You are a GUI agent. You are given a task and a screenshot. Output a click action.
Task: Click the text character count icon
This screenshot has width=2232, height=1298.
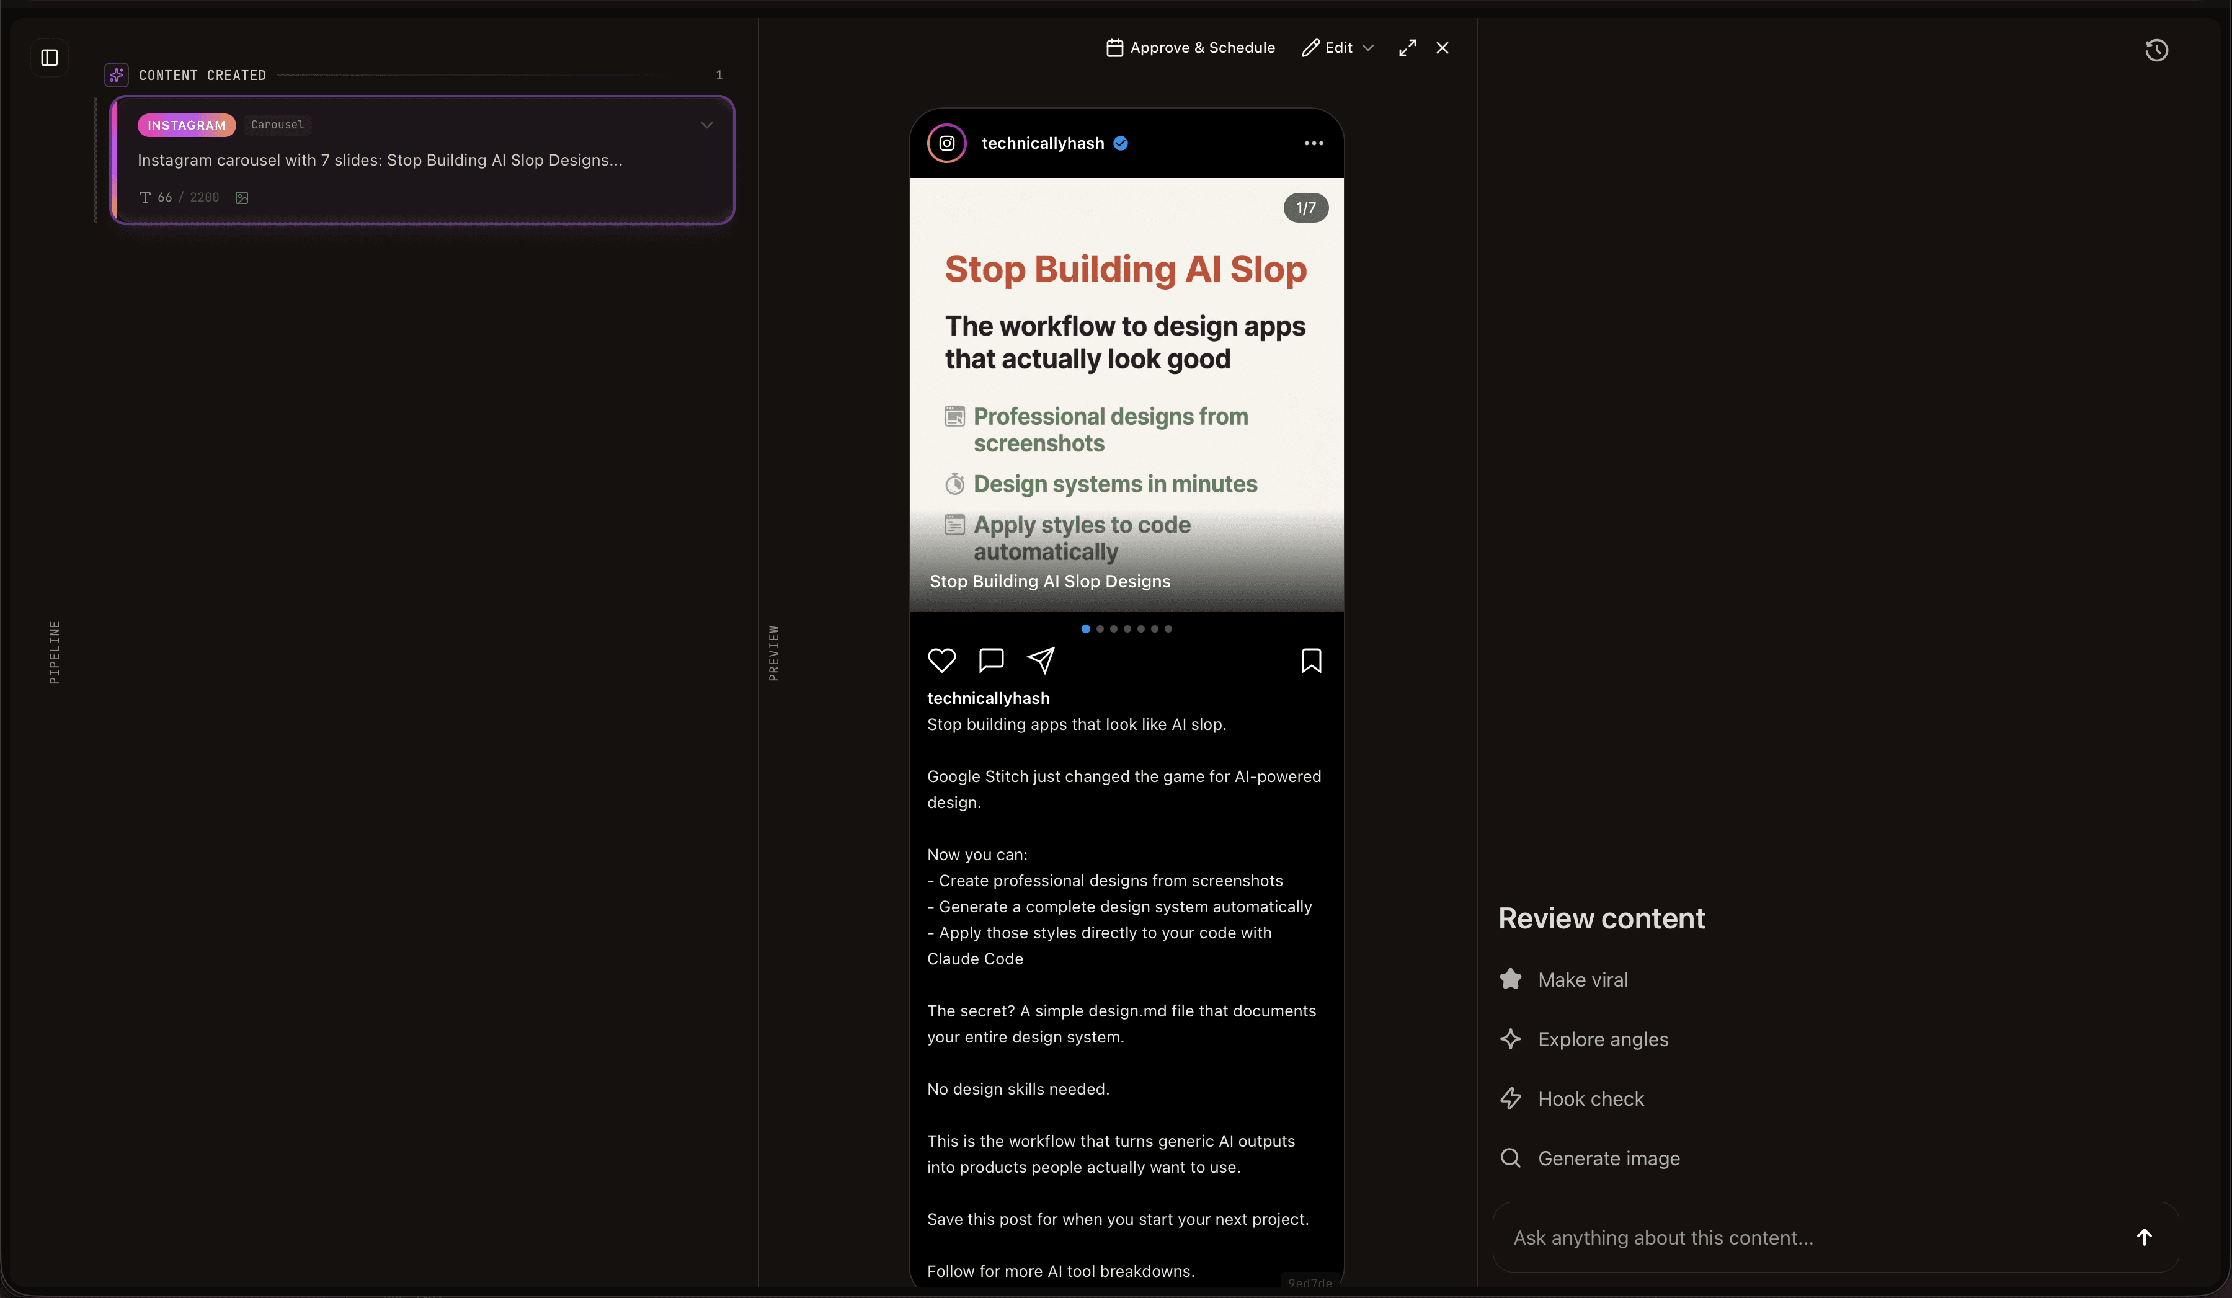[145, 197]
